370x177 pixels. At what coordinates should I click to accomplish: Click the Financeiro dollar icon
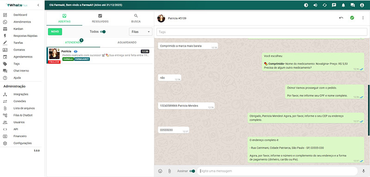coord(5,136)
